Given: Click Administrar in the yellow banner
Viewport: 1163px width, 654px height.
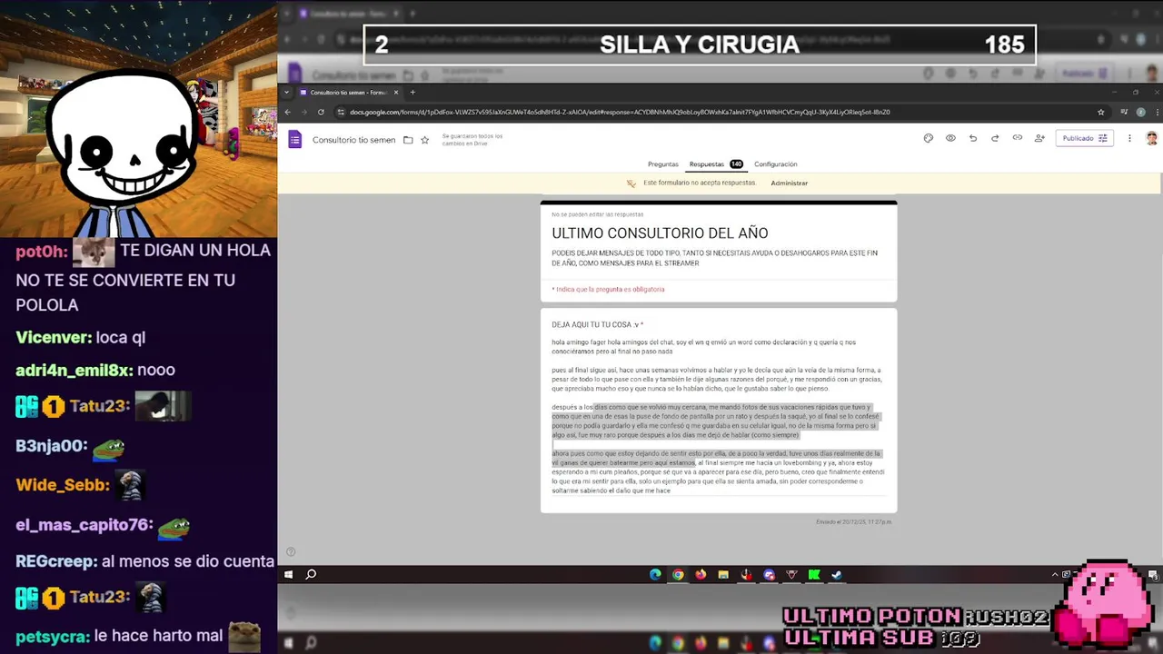Looking at the screenshot, I should (x=789, y=183).
